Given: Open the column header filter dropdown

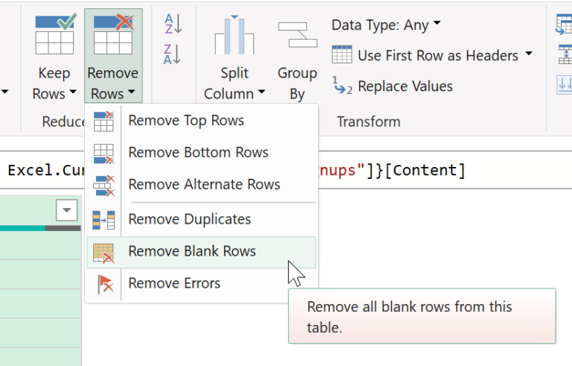Looking at the screenshot, I should point(67,210).
